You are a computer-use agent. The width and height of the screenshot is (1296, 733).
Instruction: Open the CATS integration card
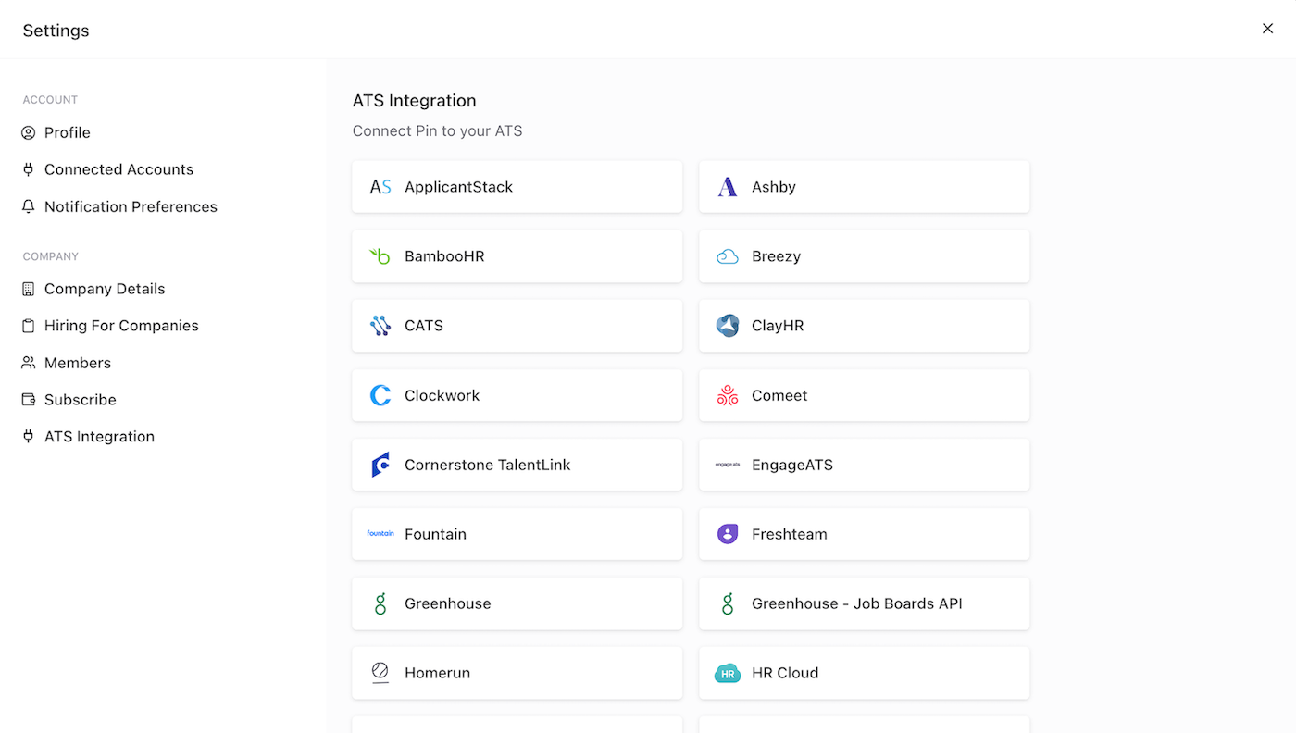coord(517,326)
